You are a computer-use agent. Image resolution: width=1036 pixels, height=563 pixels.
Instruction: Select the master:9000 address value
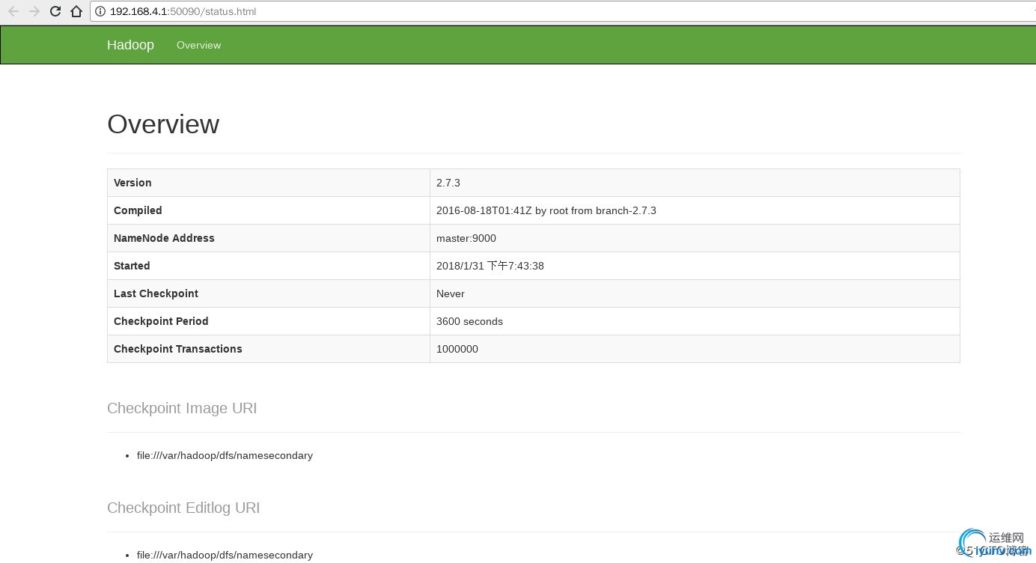[466, 238]
